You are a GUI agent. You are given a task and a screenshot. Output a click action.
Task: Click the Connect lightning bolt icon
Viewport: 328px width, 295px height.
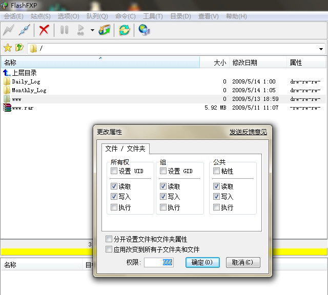tap(9, 30)
